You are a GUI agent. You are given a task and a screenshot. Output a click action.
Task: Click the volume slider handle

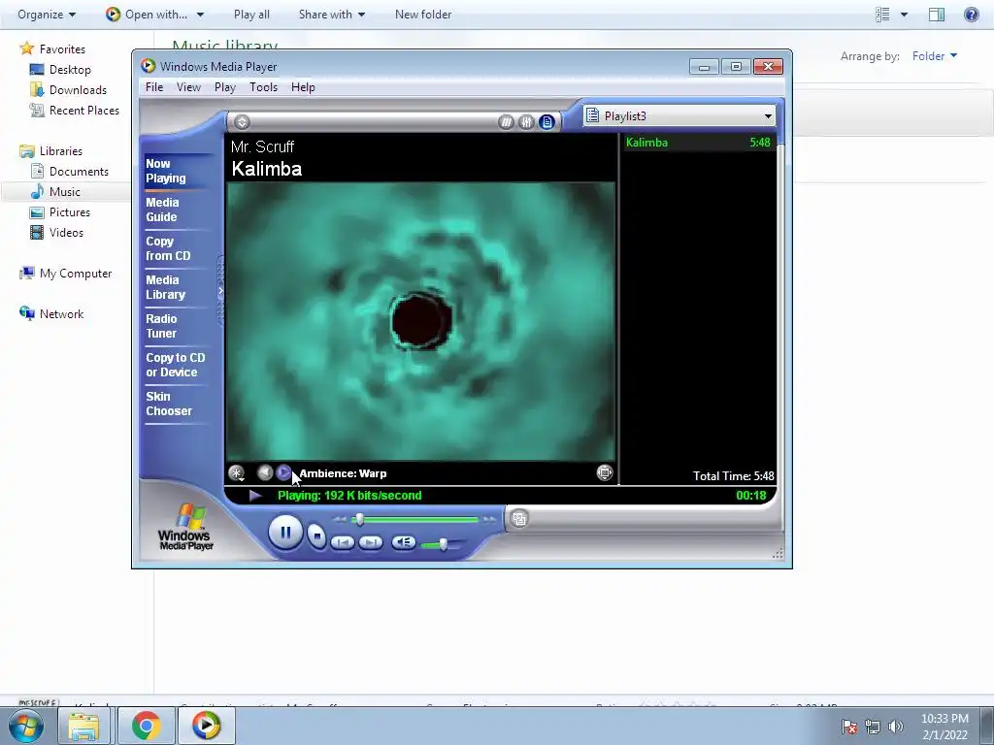tap(443, 544)
